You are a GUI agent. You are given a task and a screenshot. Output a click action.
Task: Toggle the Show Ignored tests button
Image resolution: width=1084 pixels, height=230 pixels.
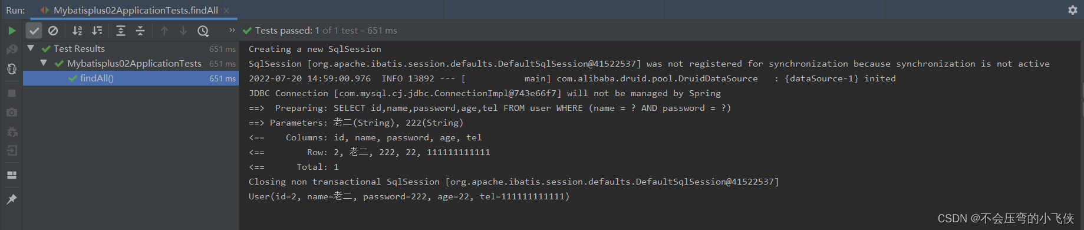tap(53, 31)
